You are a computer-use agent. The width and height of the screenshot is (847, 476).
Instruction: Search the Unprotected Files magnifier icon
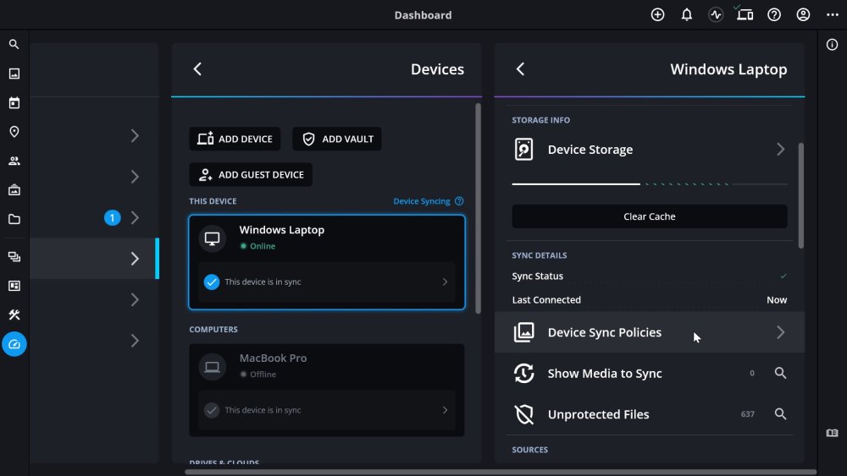coord(781,414)
